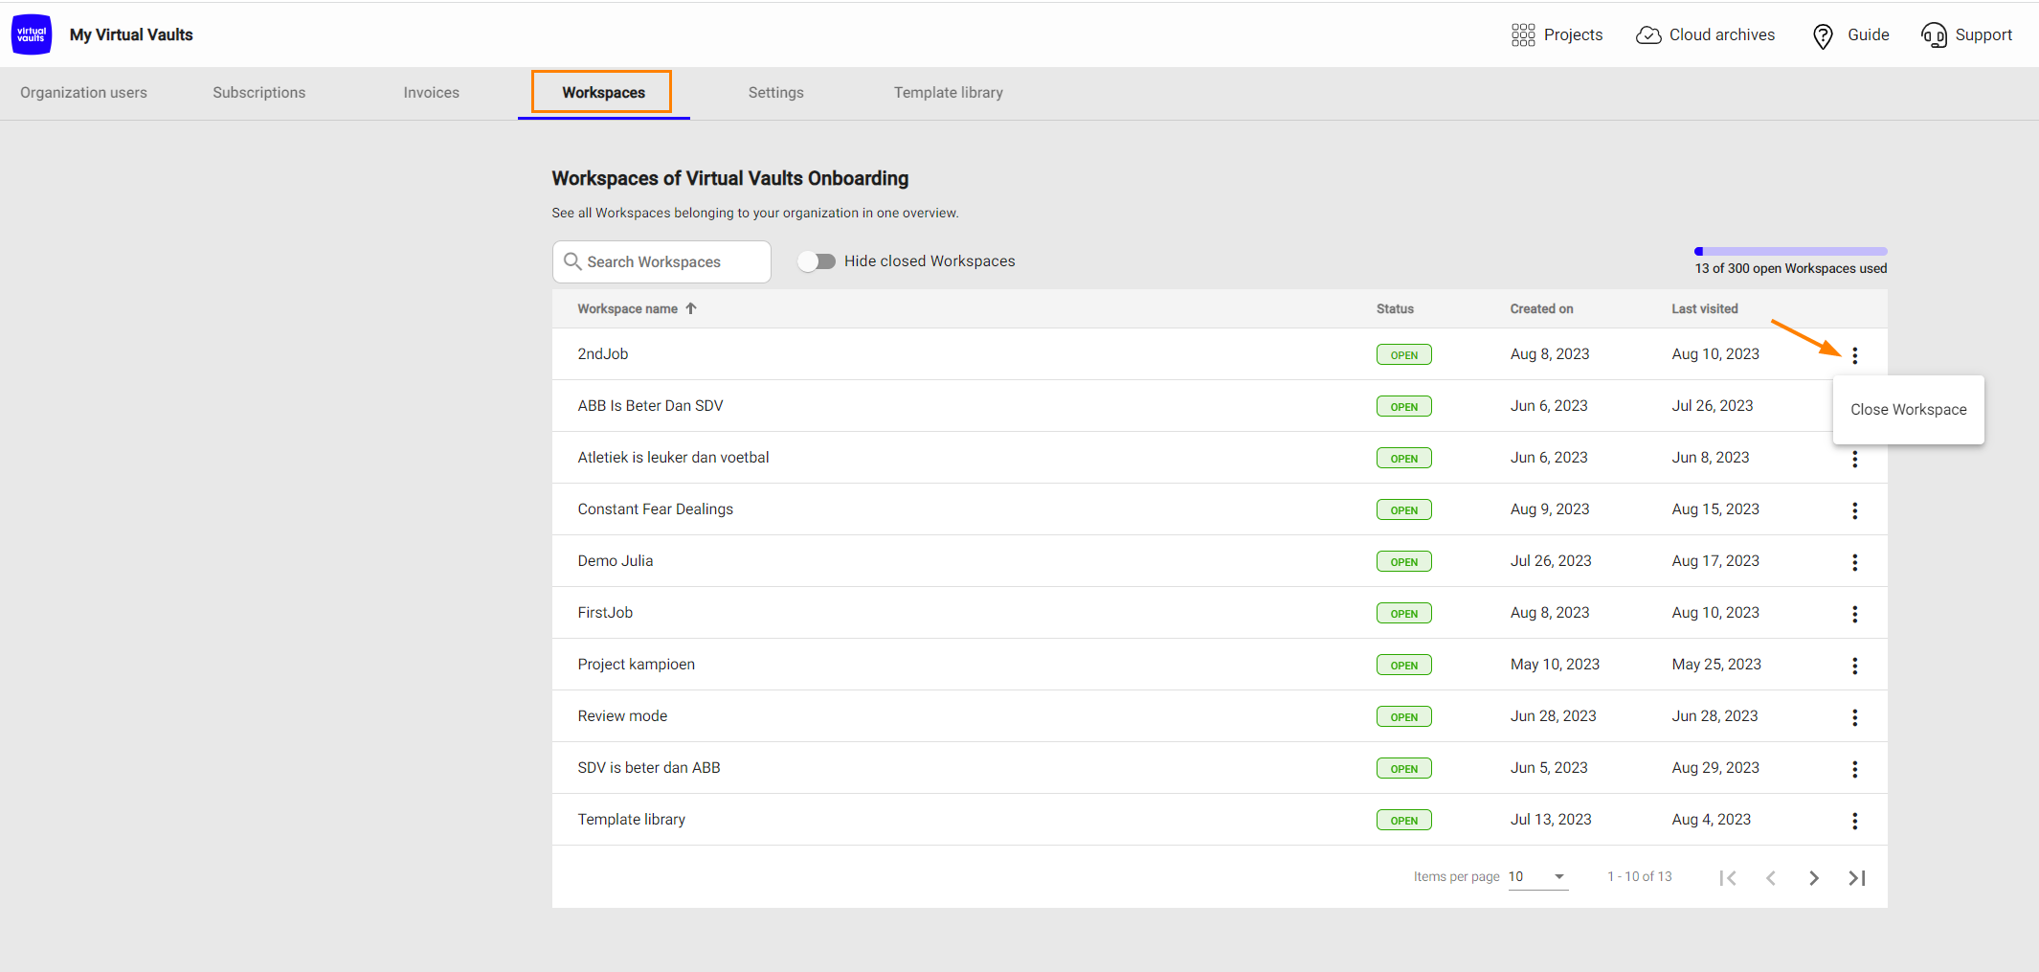Click Constant Fear Dealings workspace name
Viewport: 2039px width, 972px height.
(x=656, y=509)
